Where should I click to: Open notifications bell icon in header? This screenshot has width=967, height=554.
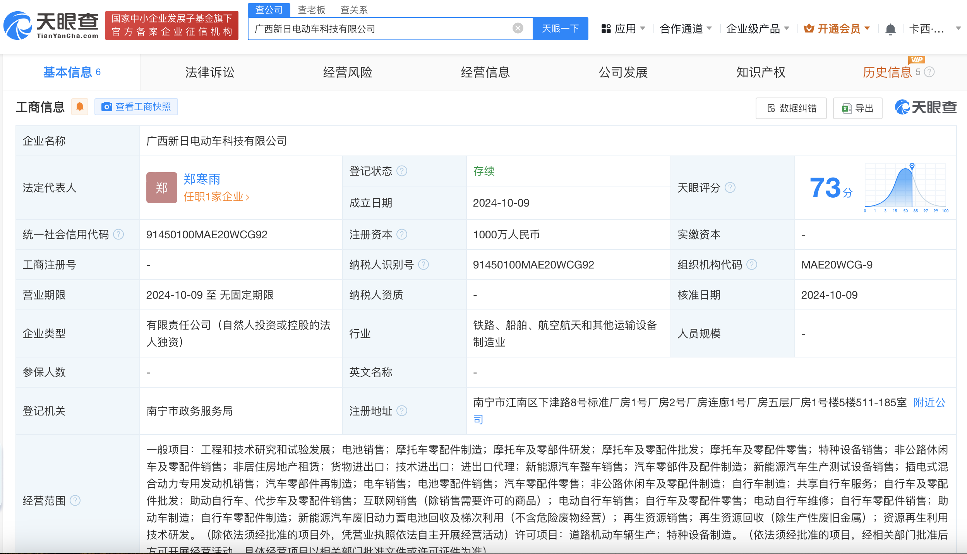890,29
